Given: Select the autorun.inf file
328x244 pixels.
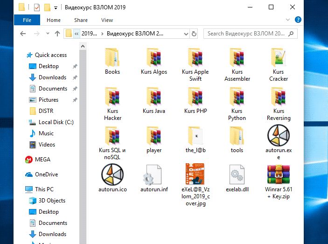Looking at the screenshot, I should tap(154, 178).
